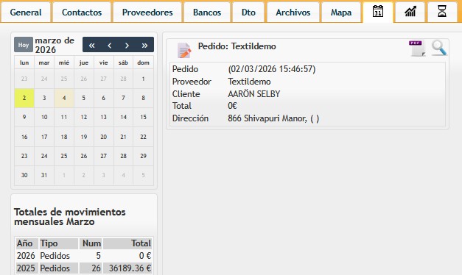Choose day 31 in the calendar
The width and height of the screenshot is (462, 275).
(44, 175)
